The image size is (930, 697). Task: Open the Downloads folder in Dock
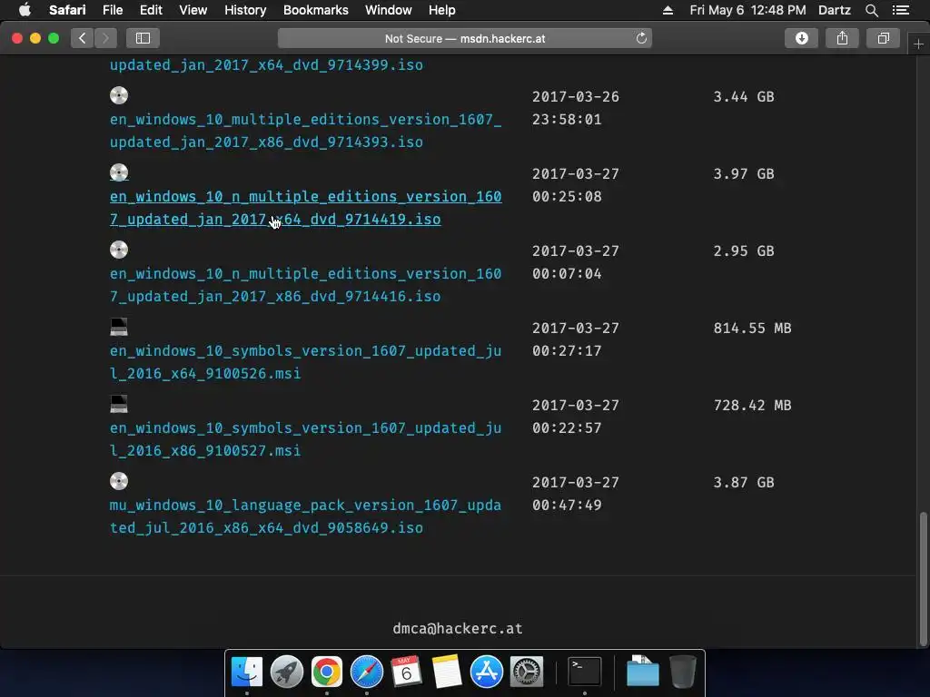(643, 672)
